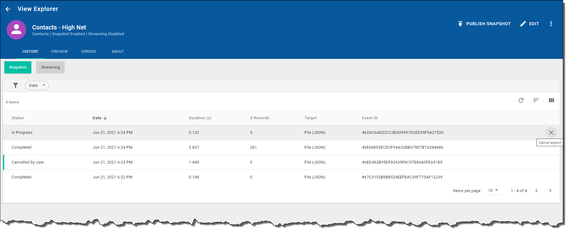Open the column chooser icon

click(551, 100)
